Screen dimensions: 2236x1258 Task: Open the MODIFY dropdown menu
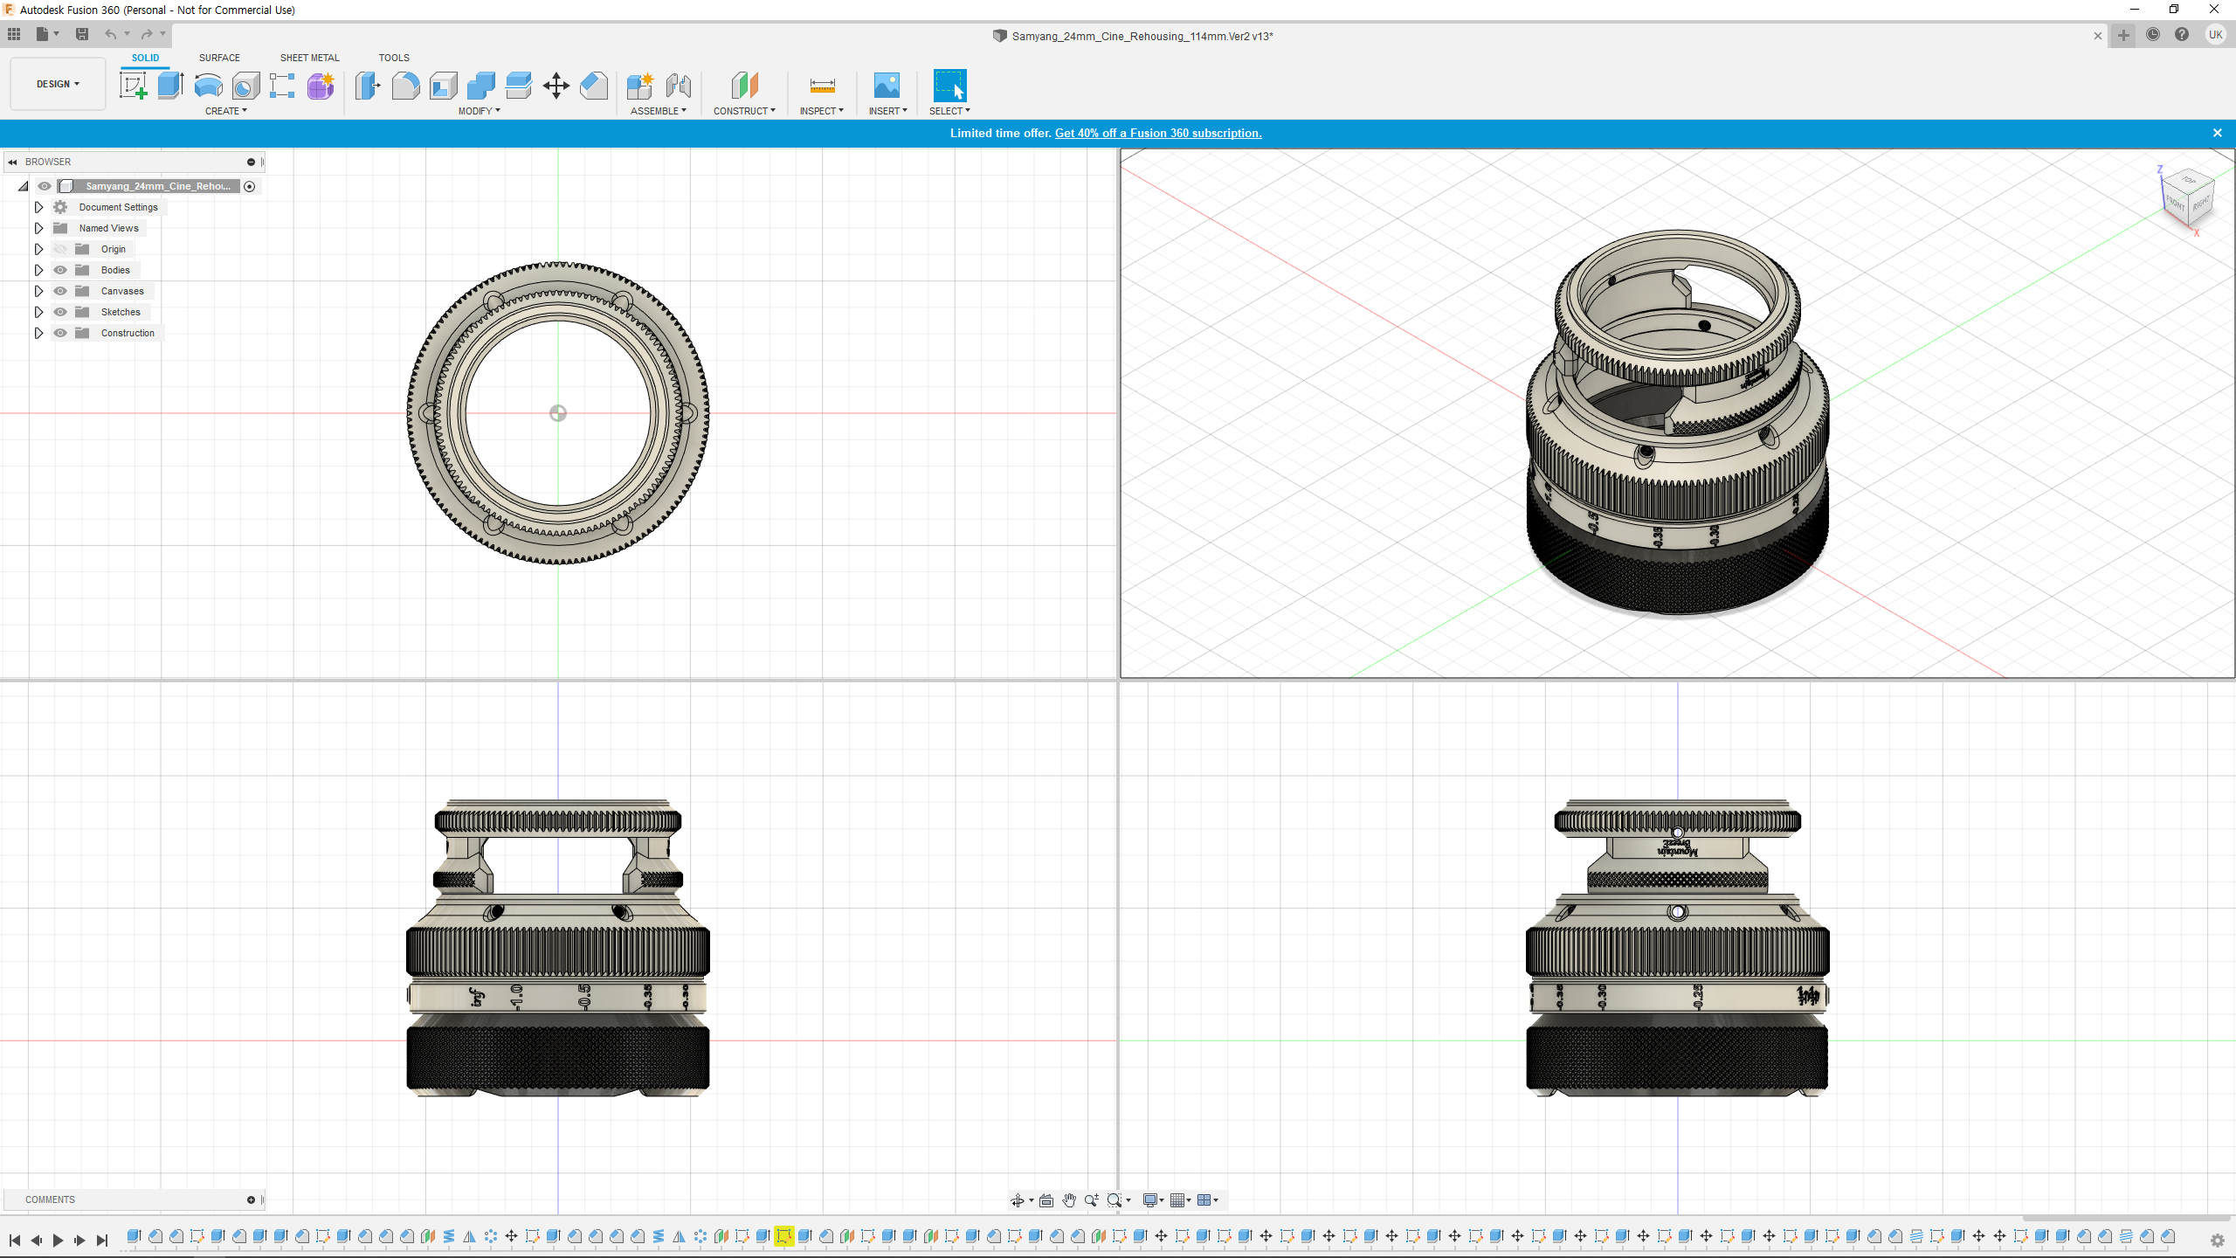pos(479,111)
